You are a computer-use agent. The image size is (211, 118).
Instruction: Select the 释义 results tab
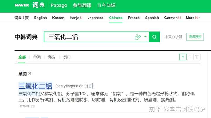[x=52, y=57]
